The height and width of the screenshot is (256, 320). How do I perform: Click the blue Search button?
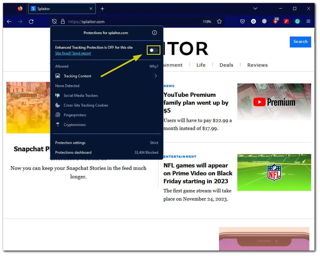[300, 42]
